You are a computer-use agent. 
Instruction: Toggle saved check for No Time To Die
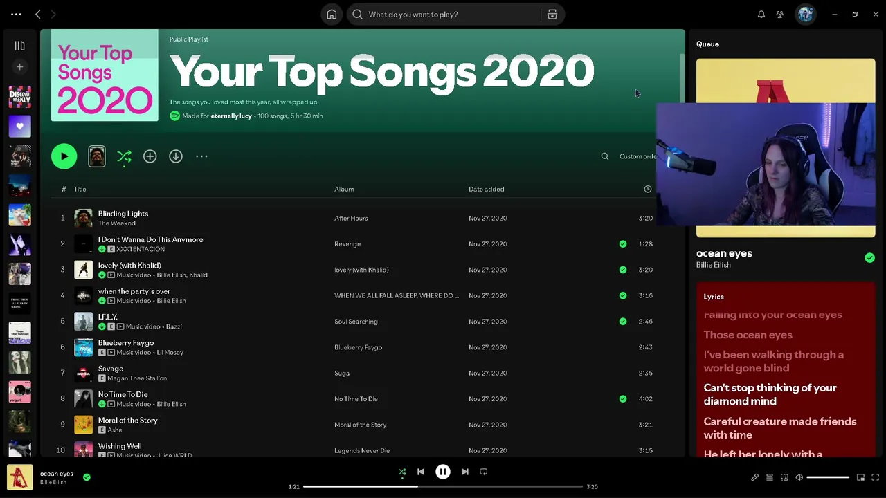coord(623,399)
